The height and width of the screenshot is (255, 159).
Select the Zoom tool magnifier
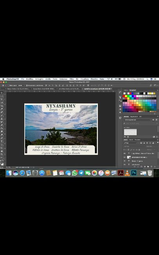[x=2, y=154]
